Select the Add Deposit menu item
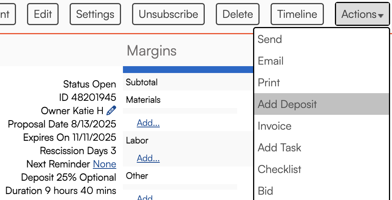This screenshot has width=392, height=200. [x=287, y=104]
